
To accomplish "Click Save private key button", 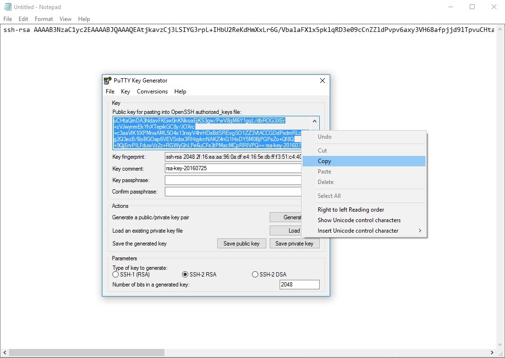I will pos(294,244).
